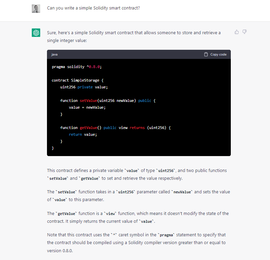Click the 'java' language label
Screen dimensions: 270x260
54,55
